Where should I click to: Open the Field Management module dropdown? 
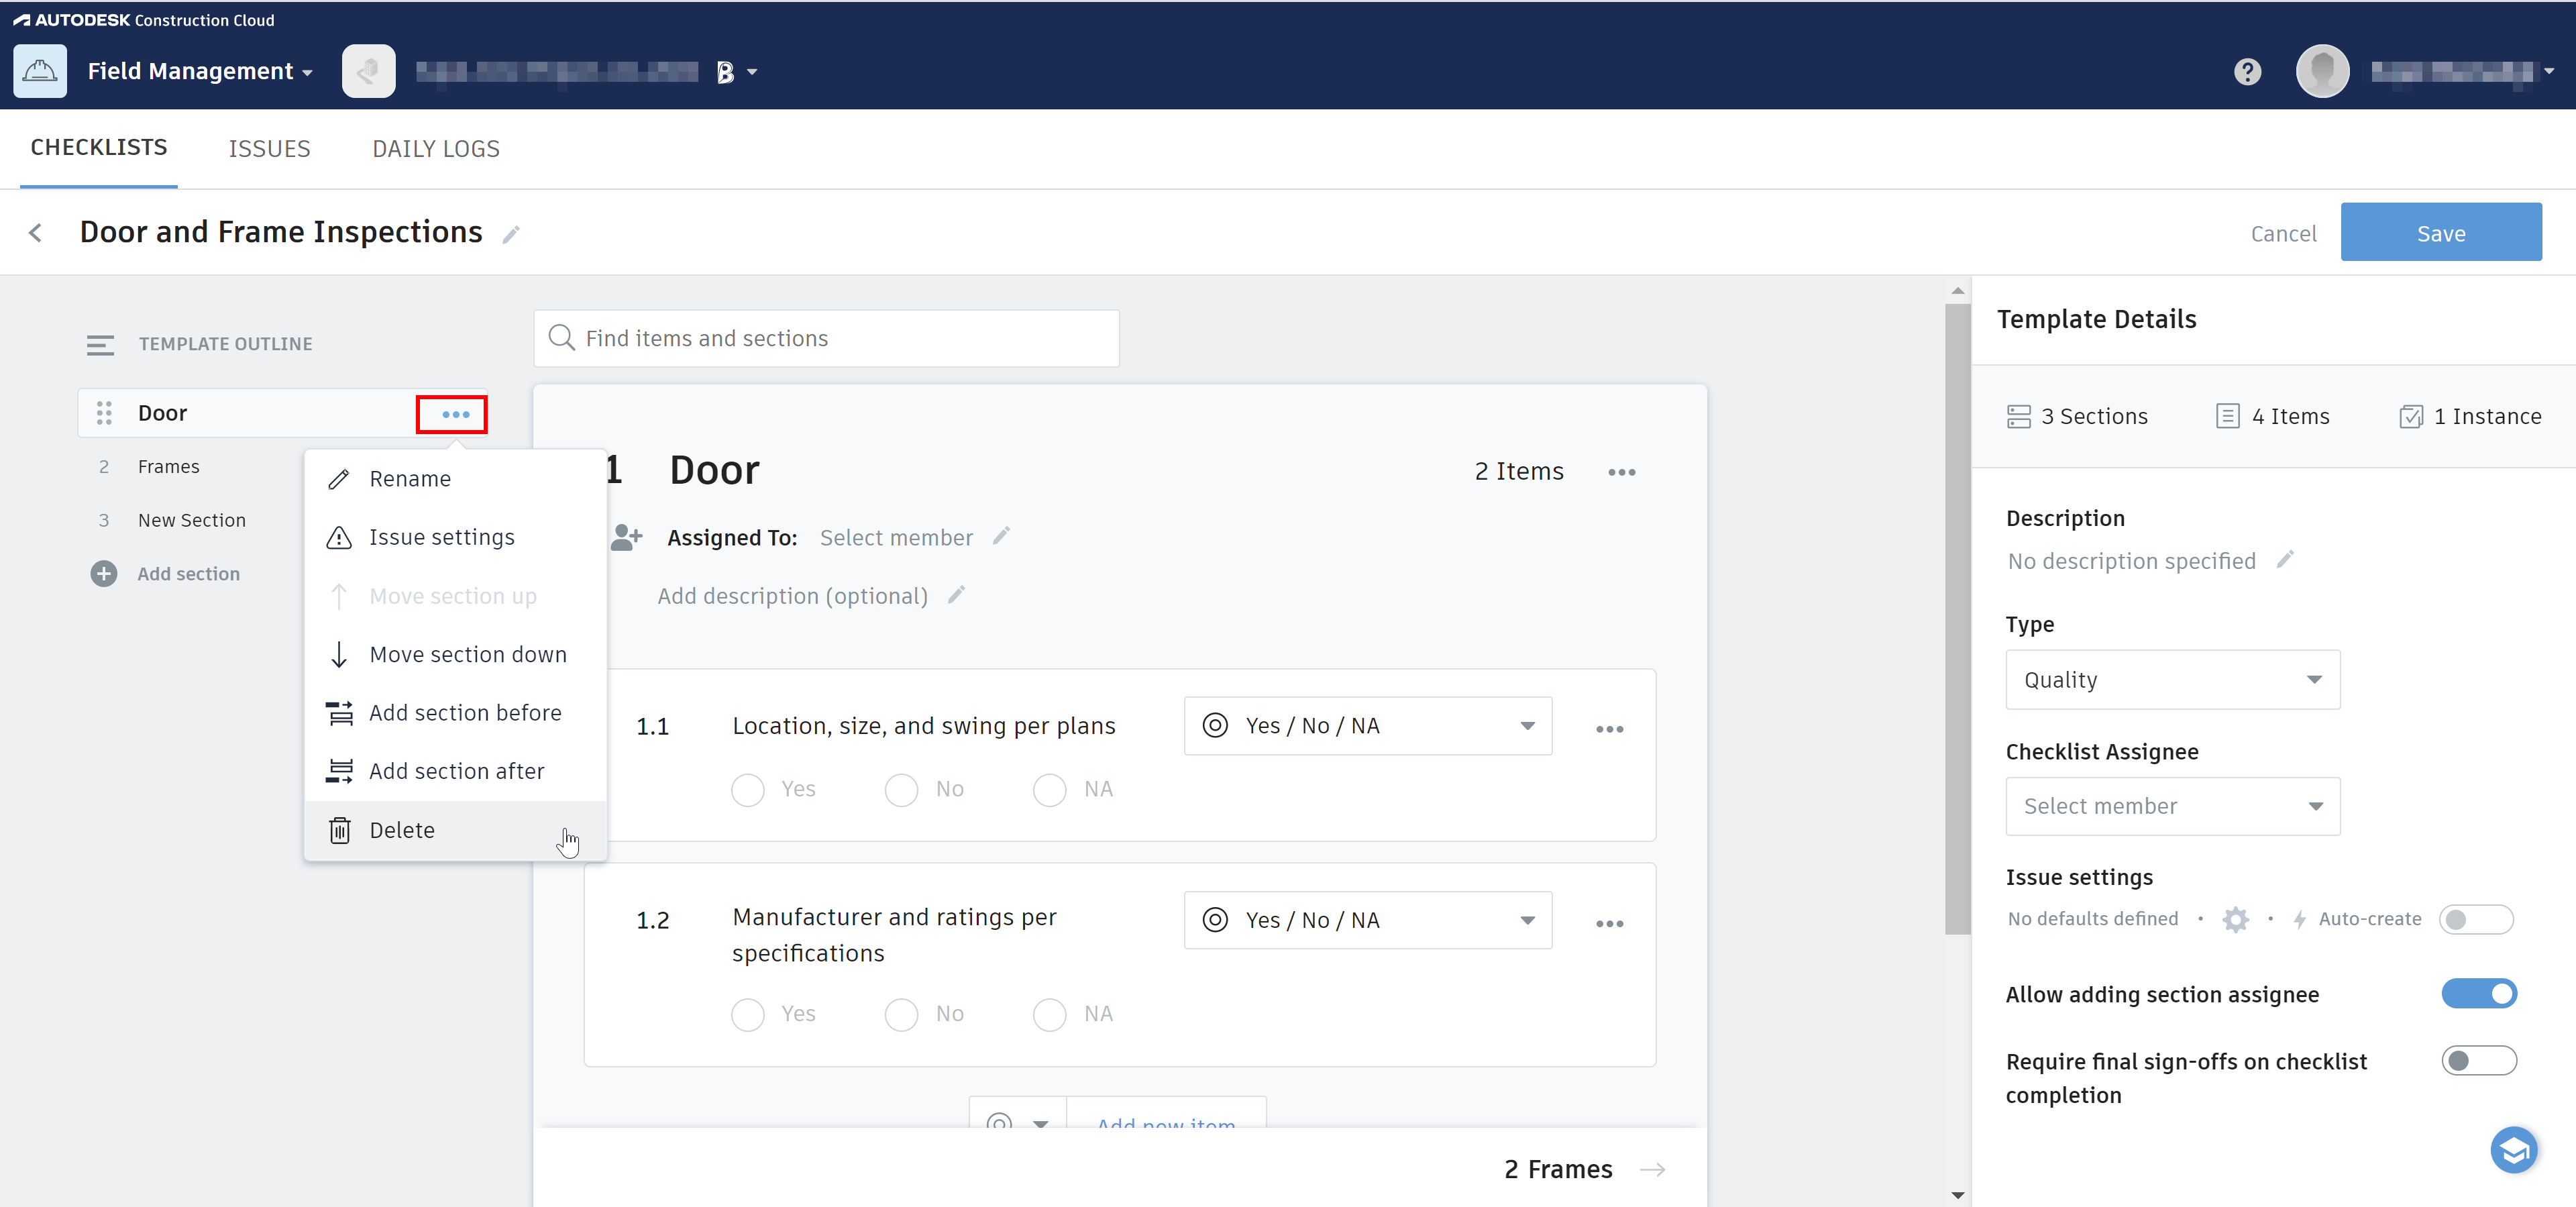[x=200, y=72]
